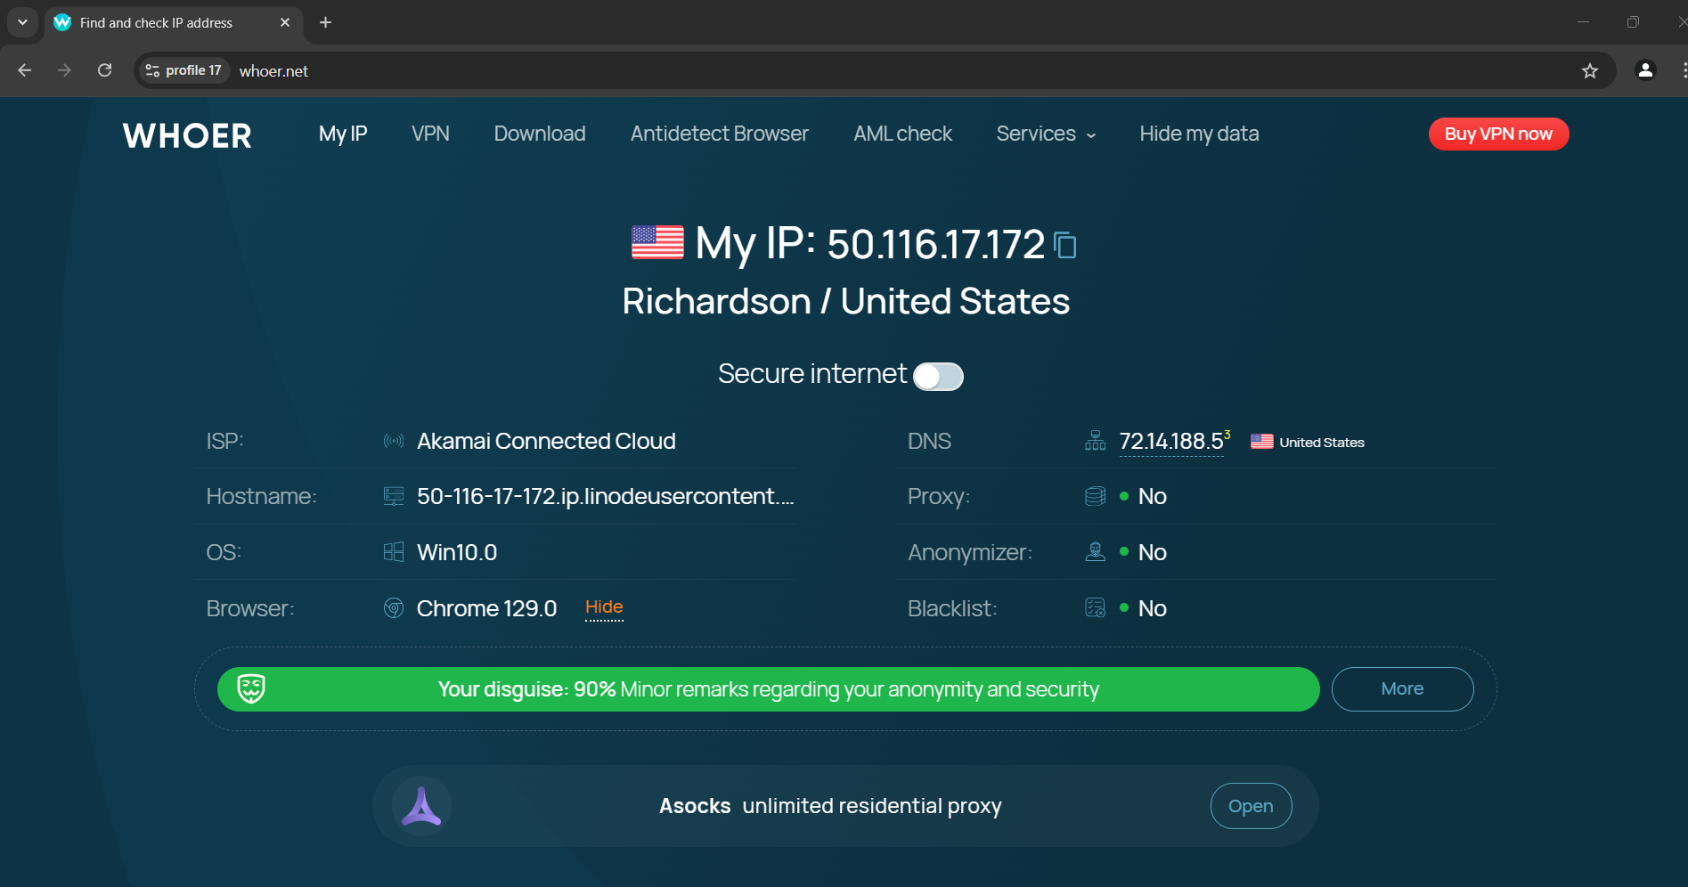This screenshot has width=1688, height=887.
Task: Go back to the previous page
Action: tap(25, 70)
